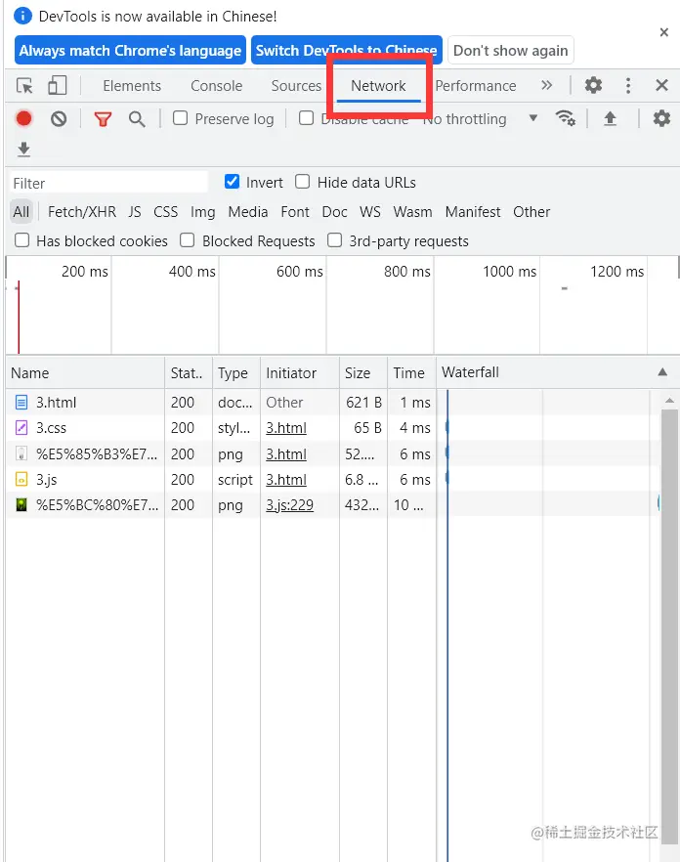Filter by Img requests
Screen dimensions: 680x862
point(203,212)
